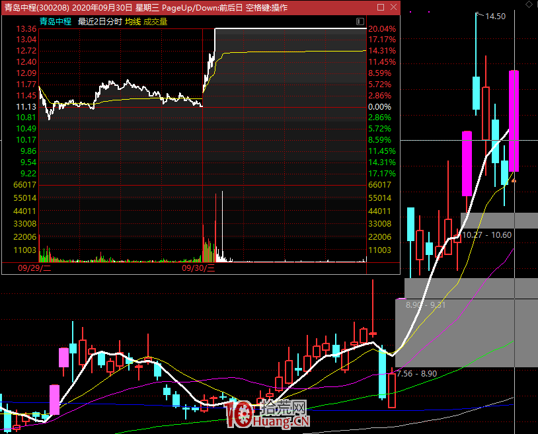The image size is (538, 434).
Task: Click the green 9.86 price label
Action: pyautogui.click(x=28, y=151)
